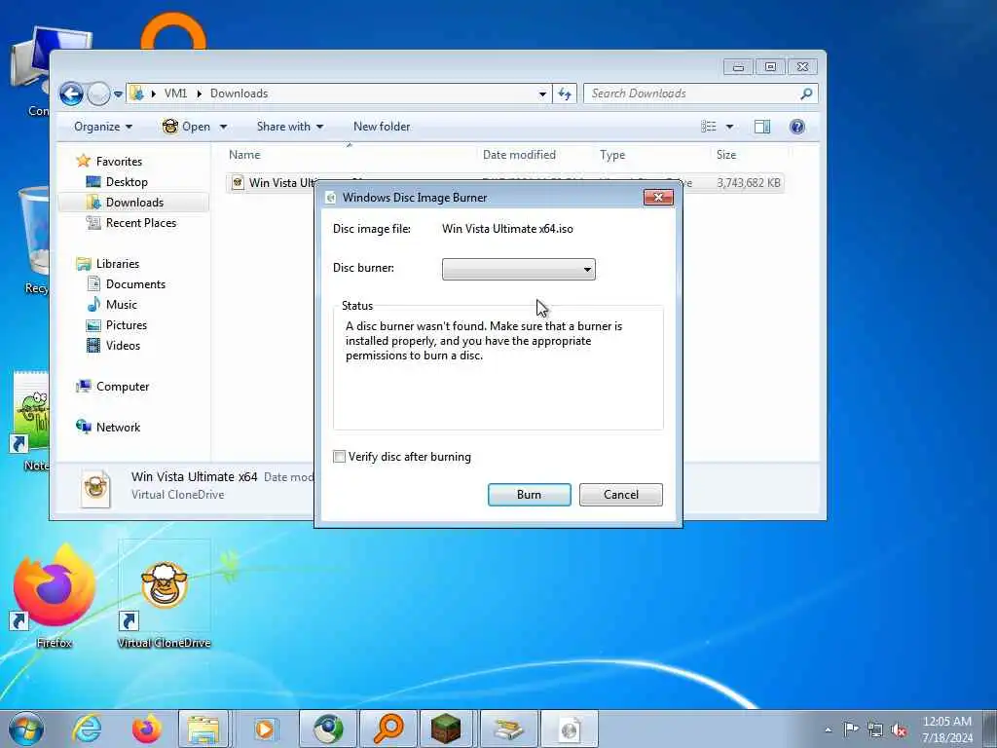The width and height of the screenshot is (997, 748).
Task: Cancel the Disc Image Burner dialog
Action: coord(620,494)
